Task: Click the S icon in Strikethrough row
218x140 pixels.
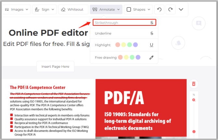Action: coord(152,22)
